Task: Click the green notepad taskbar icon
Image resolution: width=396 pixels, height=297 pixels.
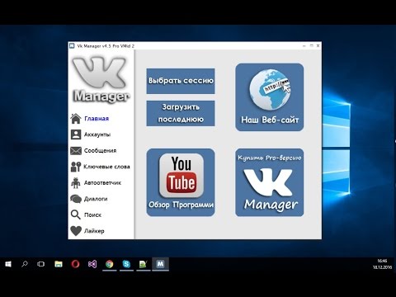Action: tap(144, 264)
